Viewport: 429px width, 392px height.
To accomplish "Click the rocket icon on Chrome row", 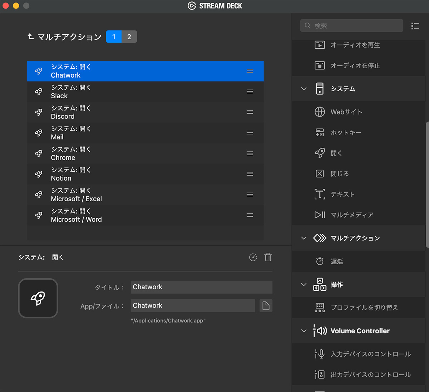I will [x=39, y=153].
